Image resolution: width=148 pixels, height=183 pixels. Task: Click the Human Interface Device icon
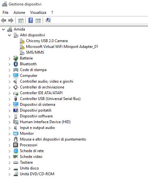(x=16, y=122)
